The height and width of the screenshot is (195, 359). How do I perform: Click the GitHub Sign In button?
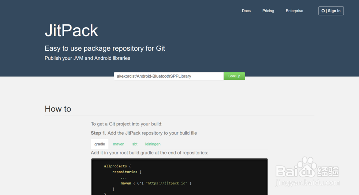pyautogui.click(x=331, y=11)
